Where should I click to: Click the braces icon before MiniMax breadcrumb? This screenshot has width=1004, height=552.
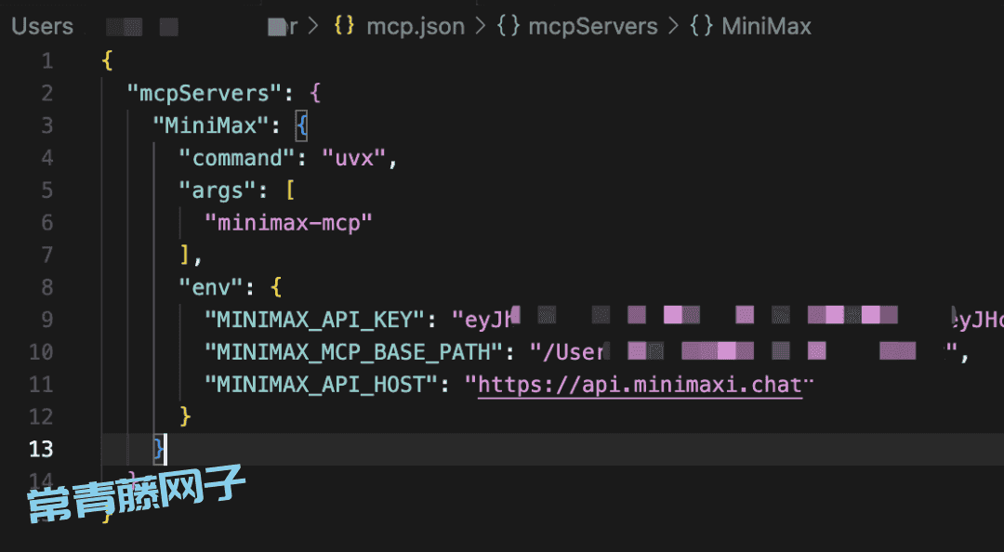[x=701, y=26]
